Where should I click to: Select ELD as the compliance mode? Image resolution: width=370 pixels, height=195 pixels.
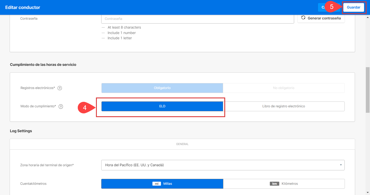coord(162,106)
